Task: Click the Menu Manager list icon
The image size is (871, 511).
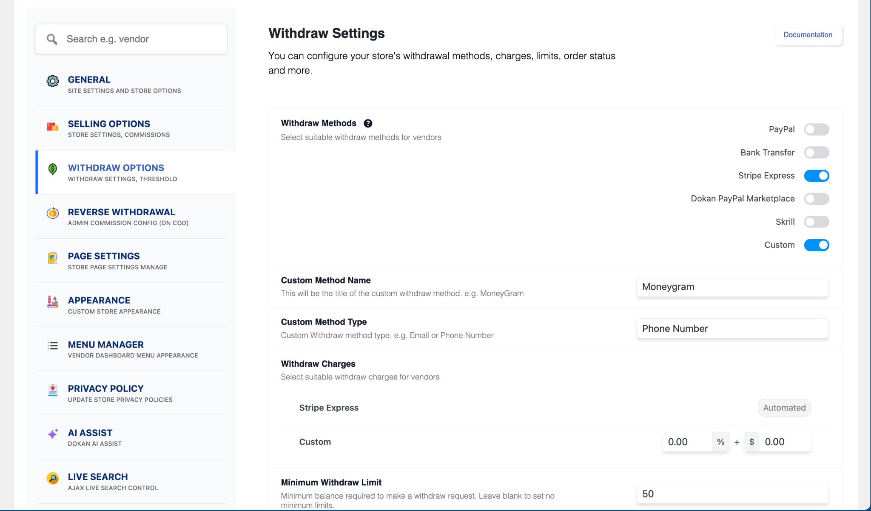Action: pos(52,346)
